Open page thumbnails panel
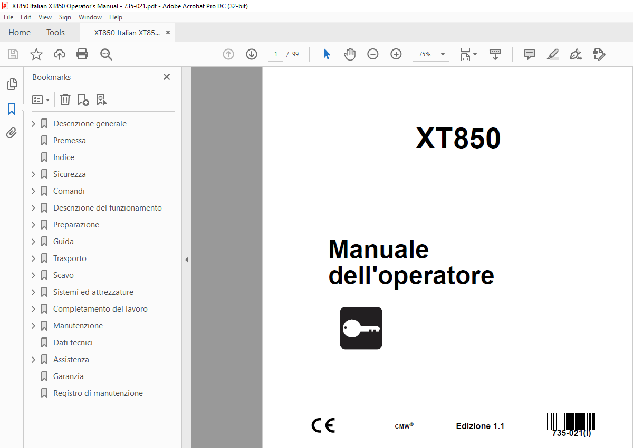 (x=12, y=84)
